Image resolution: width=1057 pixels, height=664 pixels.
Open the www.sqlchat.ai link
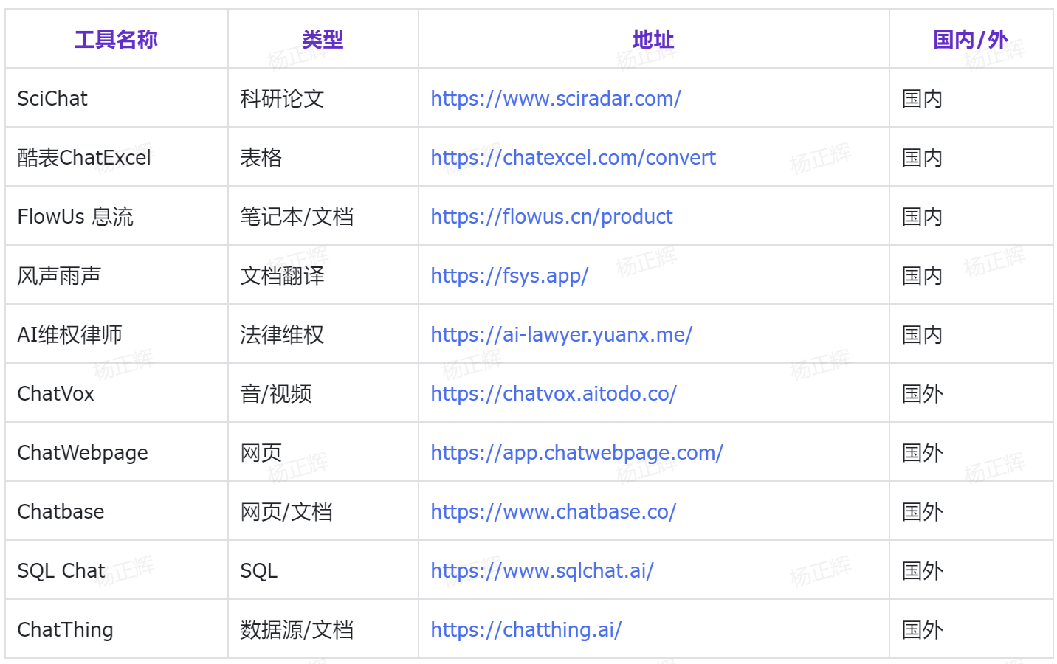pos(542,570)
